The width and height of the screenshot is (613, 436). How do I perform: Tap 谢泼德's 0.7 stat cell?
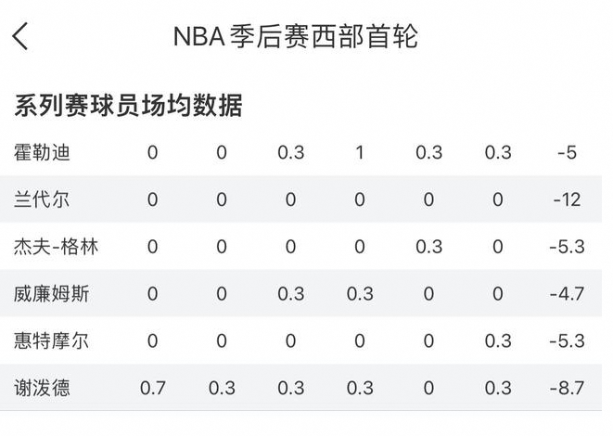(x=152, y=388)
